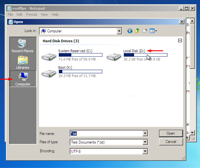Click the Local Disk (D:) usage bar
Viewport: 200px width, 168px height.
click(x=146, y=55)
